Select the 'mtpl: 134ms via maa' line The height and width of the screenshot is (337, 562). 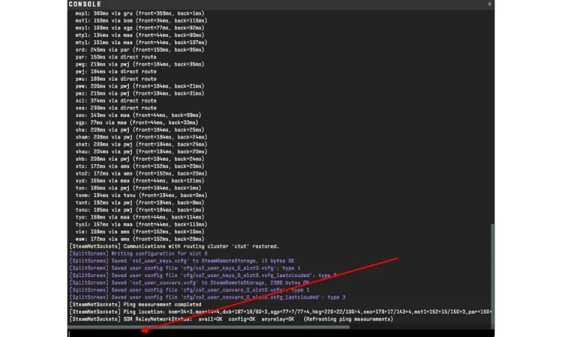click(x=140, y=35)
